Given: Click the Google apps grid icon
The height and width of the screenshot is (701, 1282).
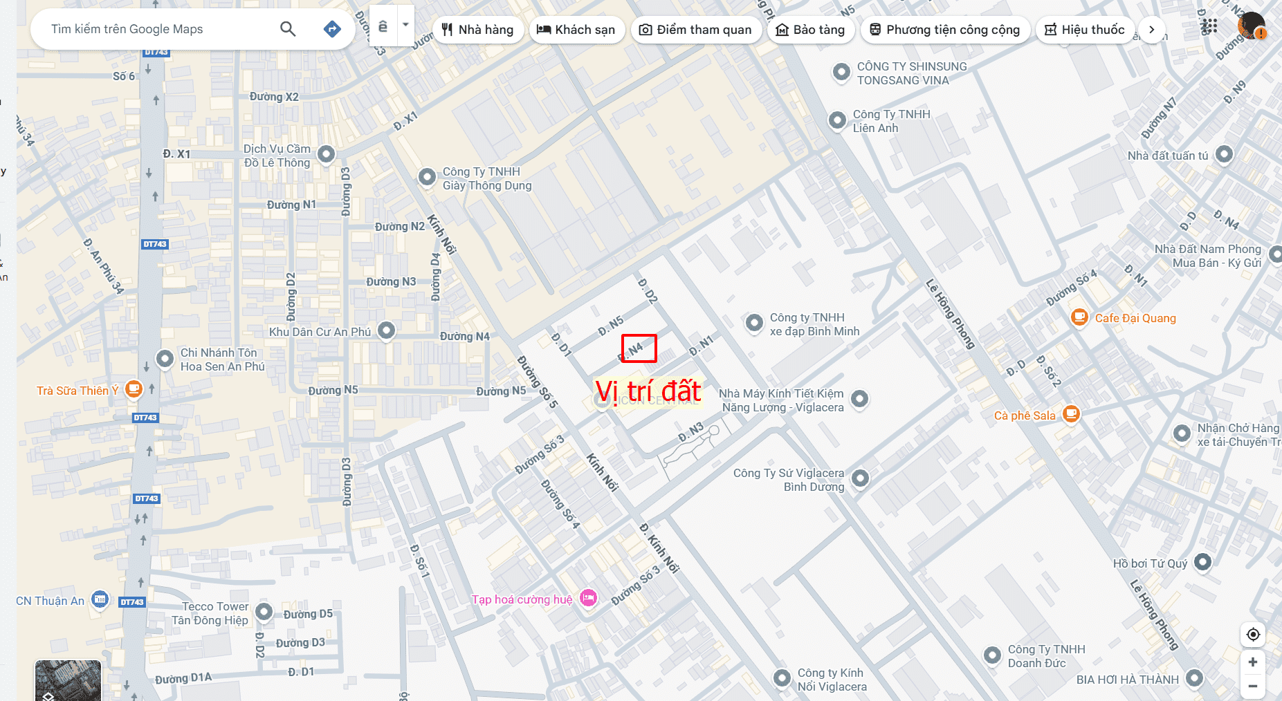Looking at the screenshot, I should pos(1209,27).
